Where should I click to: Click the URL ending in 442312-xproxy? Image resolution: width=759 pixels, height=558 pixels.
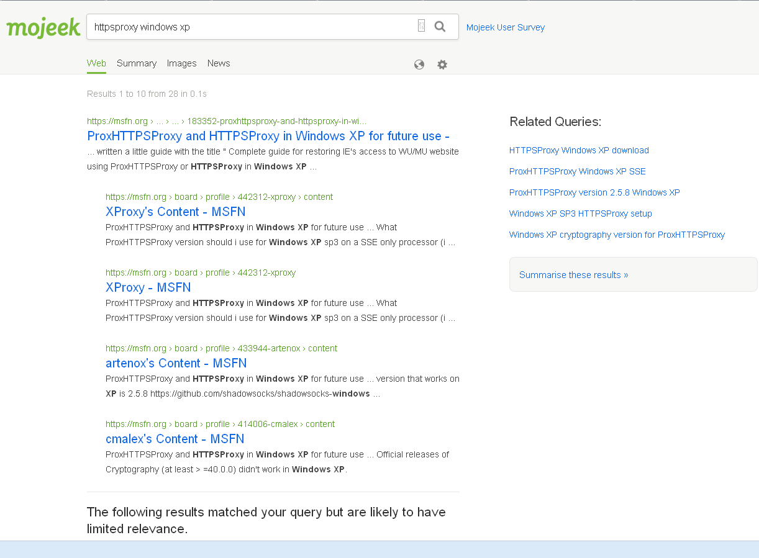coord(201,272)
